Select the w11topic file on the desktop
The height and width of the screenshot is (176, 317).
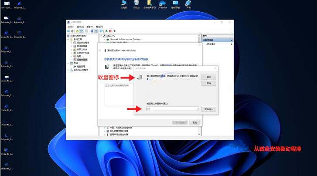[7, 5]
